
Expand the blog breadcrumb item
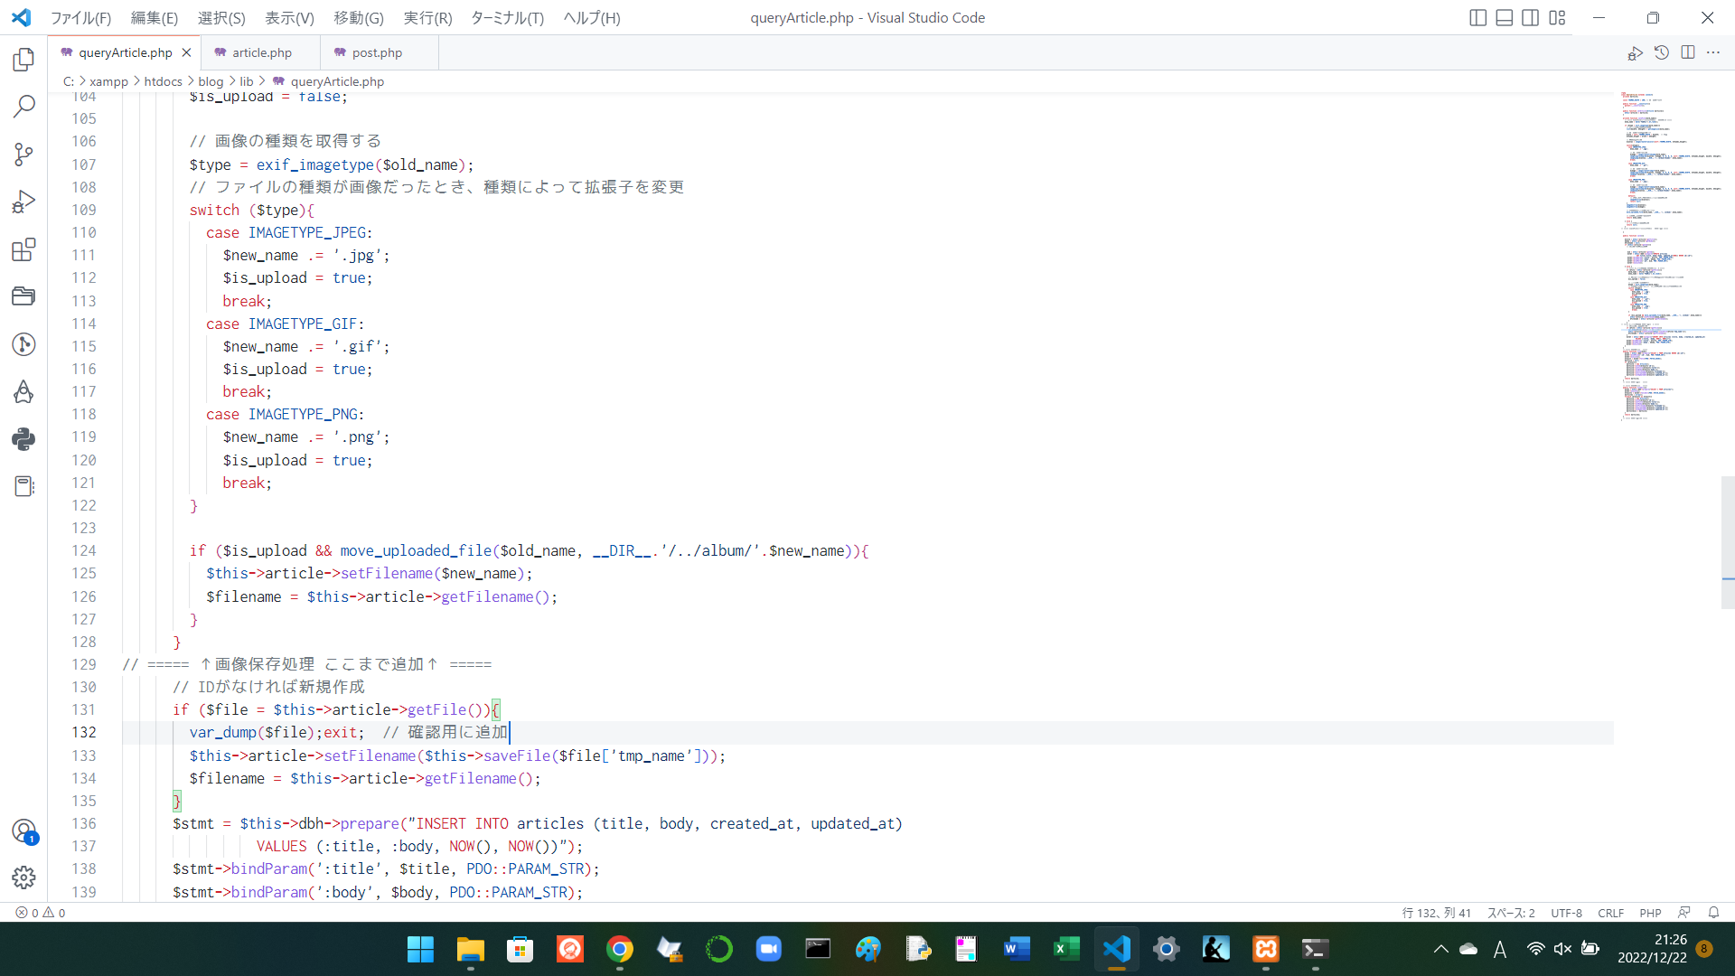210,81
